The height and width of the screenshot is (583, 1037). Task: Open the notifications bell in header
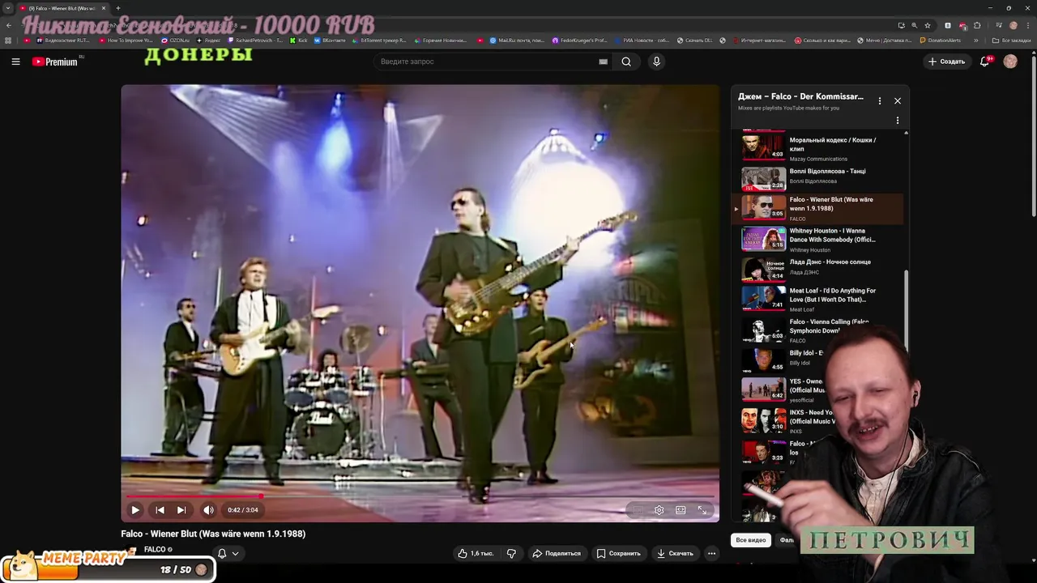pos(985,62)
